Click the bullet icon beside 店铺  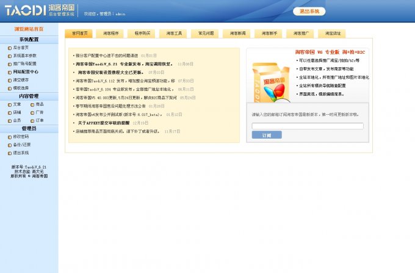click(10, 113)
